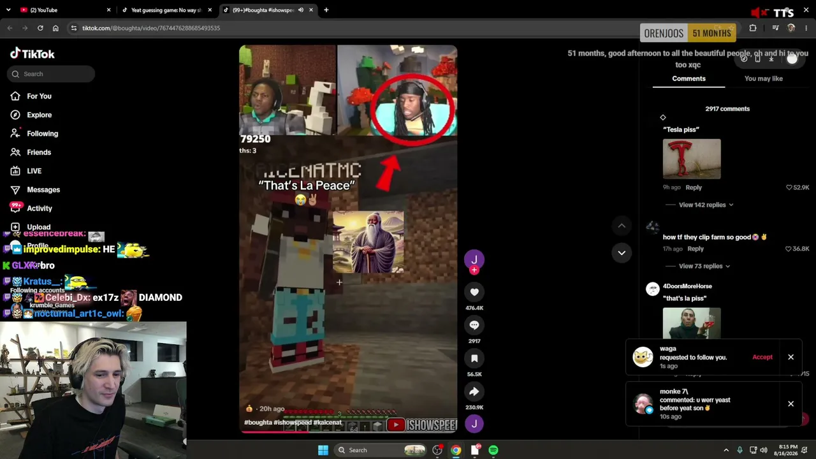This screenshot has height=459, width=816.
Task: Open the Explore page
Action: click(x=39, y=115)
